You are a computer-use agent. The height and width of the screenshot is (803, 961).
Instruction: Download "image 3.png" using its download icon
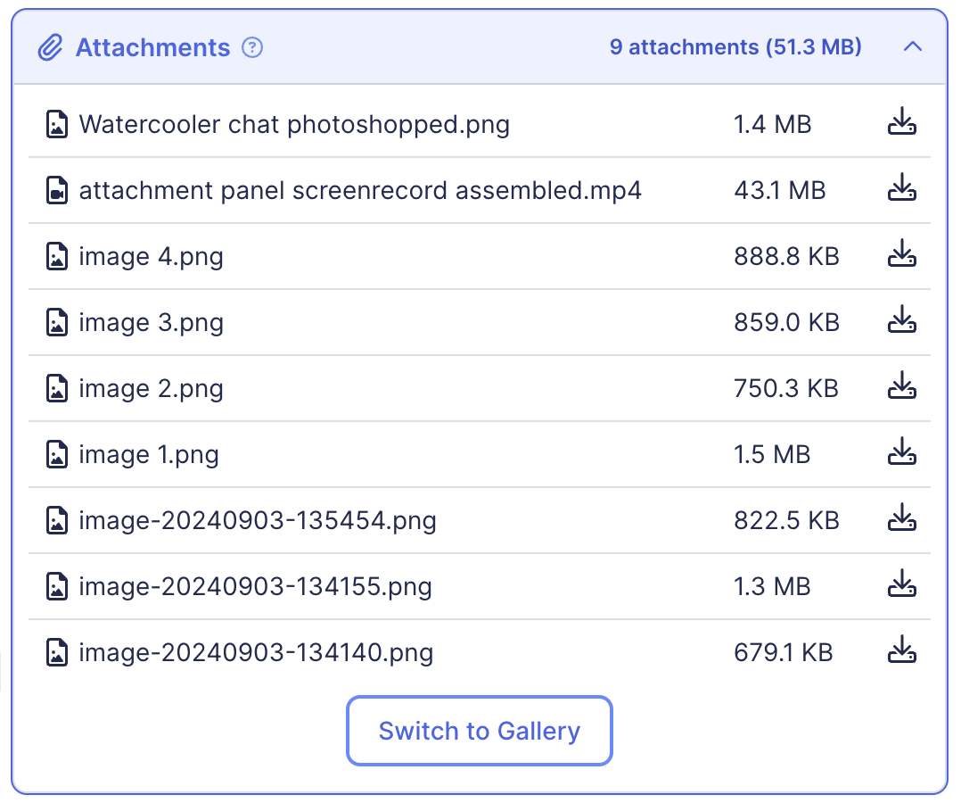pyautogui.click(x=901, y=320)
